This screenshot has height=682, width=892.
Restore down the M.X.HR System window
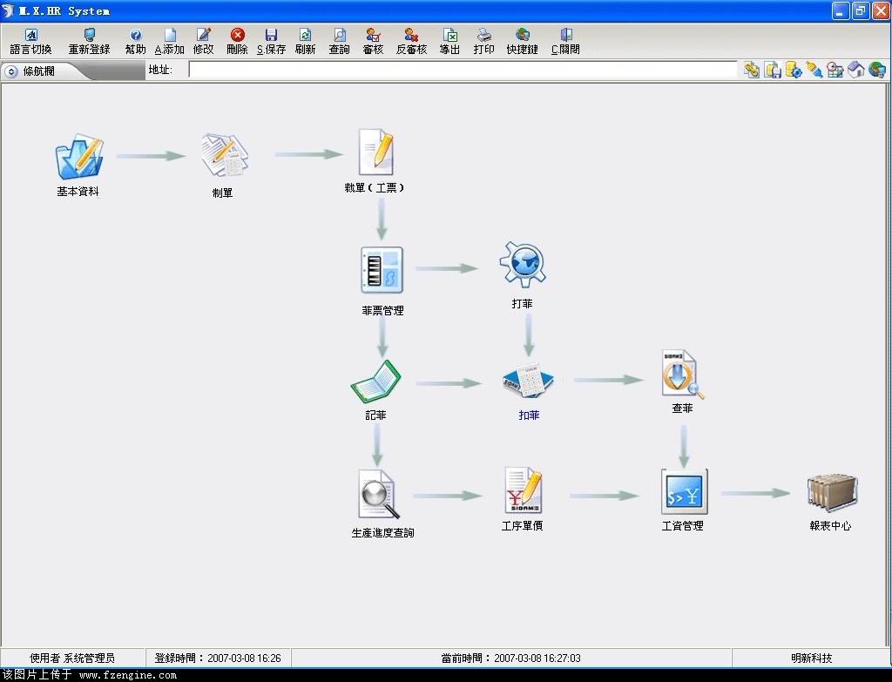pos(860,10)
